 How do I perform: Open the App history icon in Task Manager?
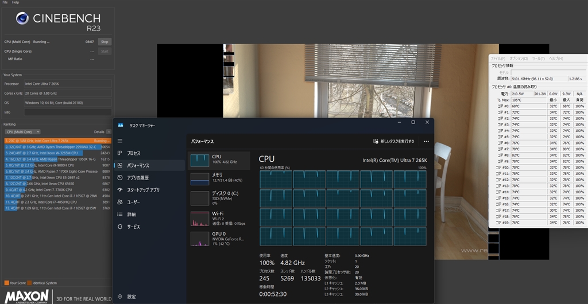[120, 177]
